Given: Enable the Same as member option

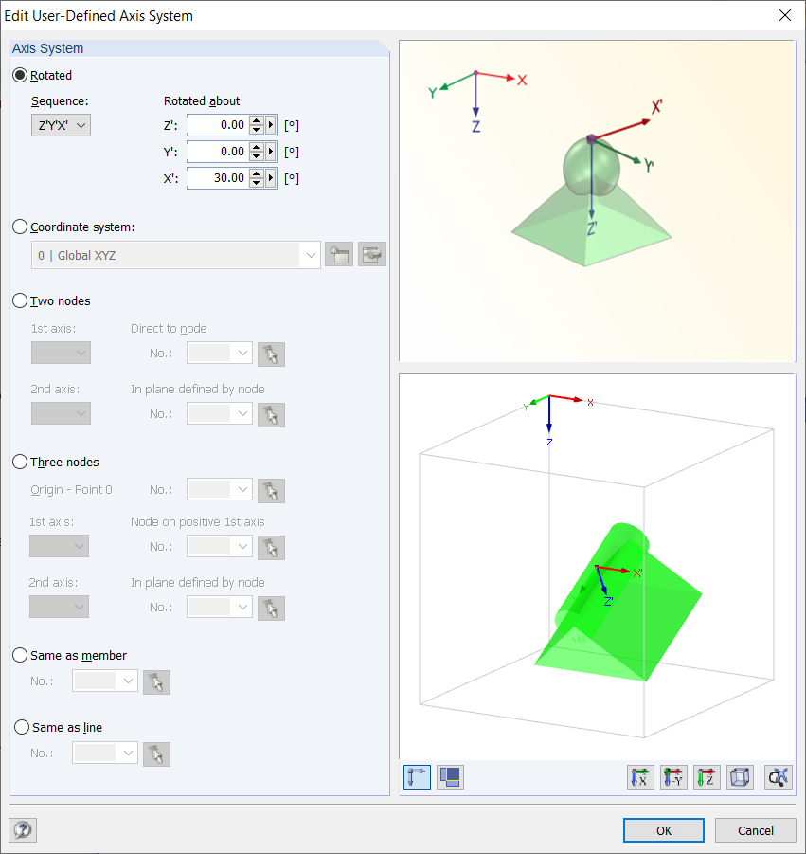Looking at the screenshot, I should click(20, 655).
